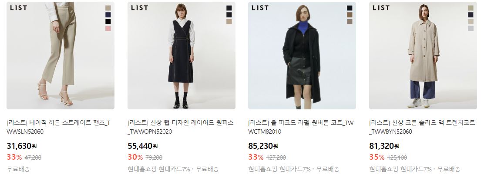
Task: Select pink swatch on straight pants
Action: [108, 29]
